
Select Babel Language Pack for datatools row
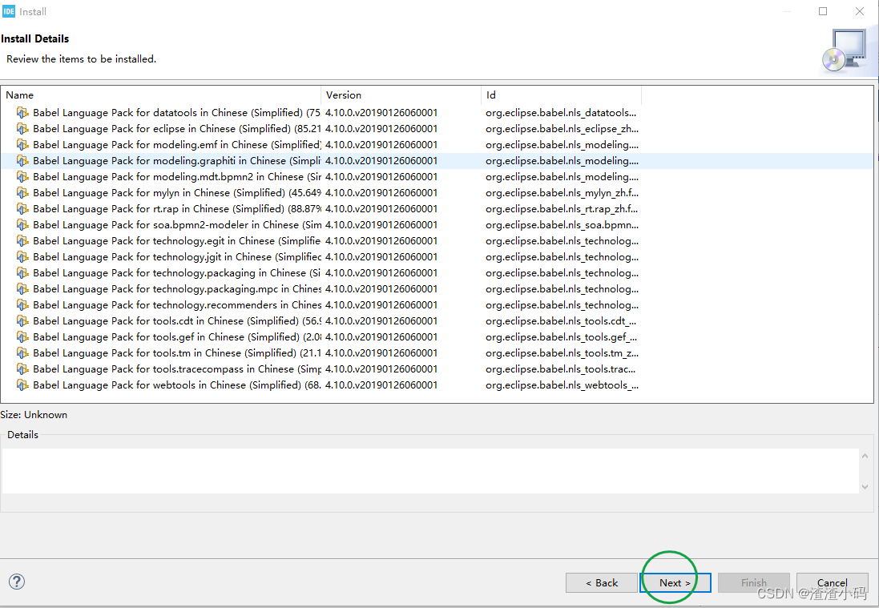437,113
